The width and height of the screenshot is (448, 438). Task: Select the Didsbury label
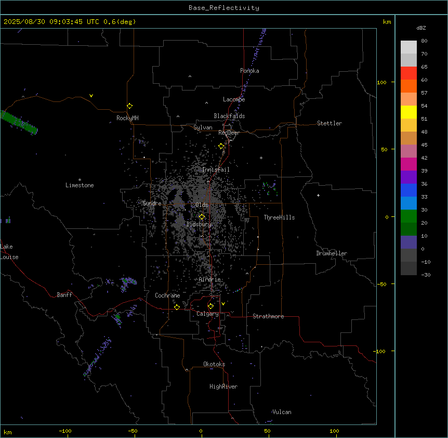199,224
